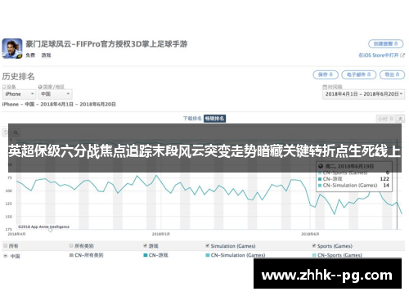The height and width of the screenshot is (296, 409).
Task: Click the CN-Sports (Games) legend entry
Action: [337, 255]
